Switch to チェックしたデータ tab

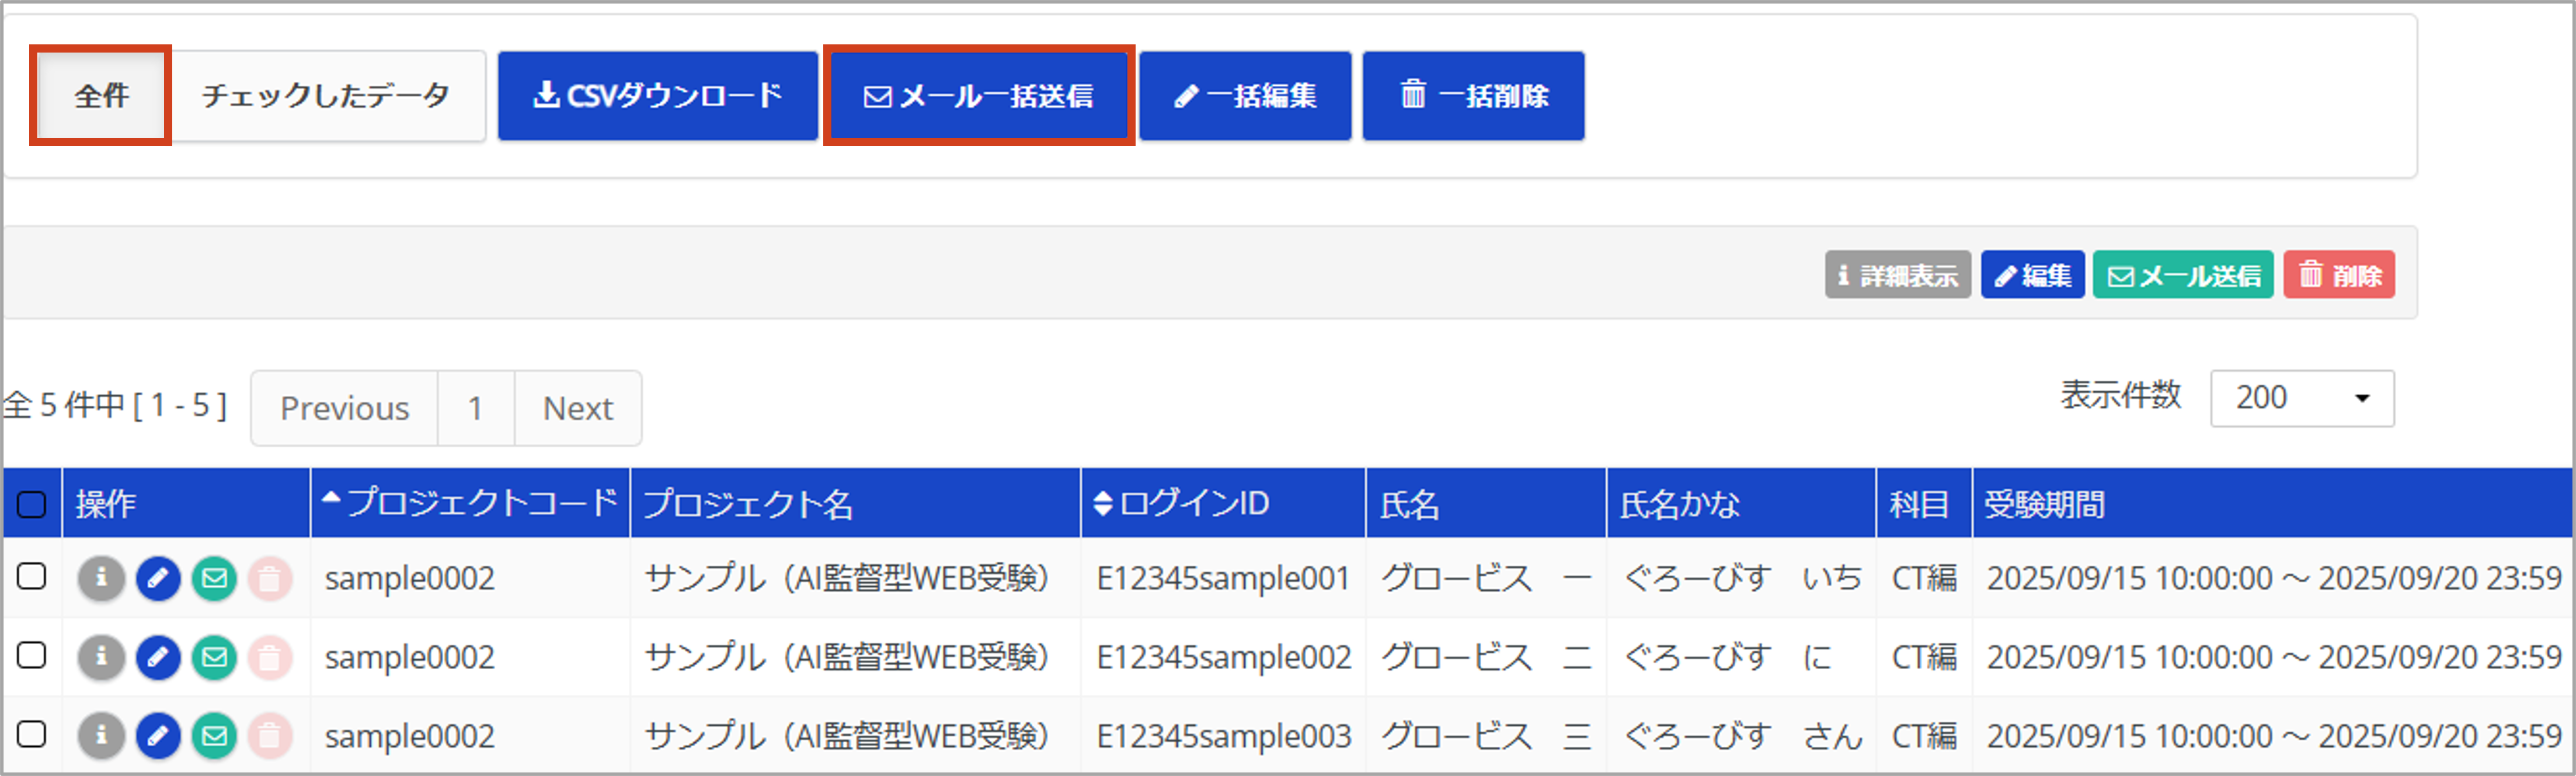[326, 96]
